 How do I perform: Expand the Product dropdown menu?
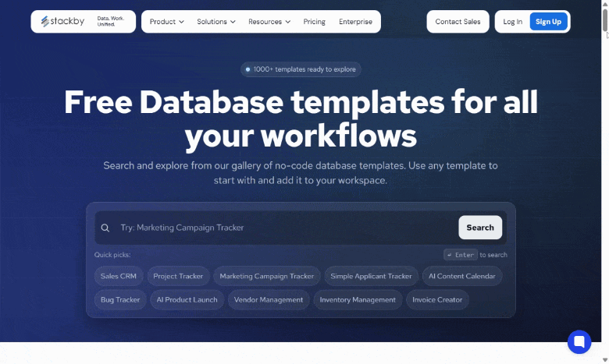pyautogui.click(x=166, y=22)
